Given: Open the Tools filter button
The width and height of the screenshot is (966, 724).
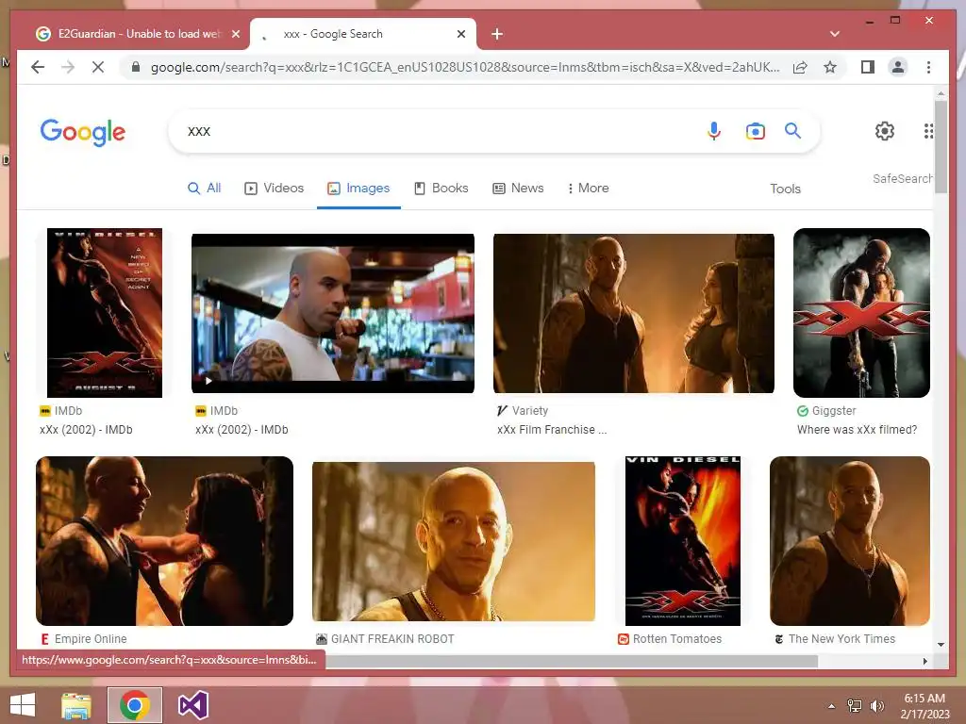Looking at the screenshot, I should (785, 189).
